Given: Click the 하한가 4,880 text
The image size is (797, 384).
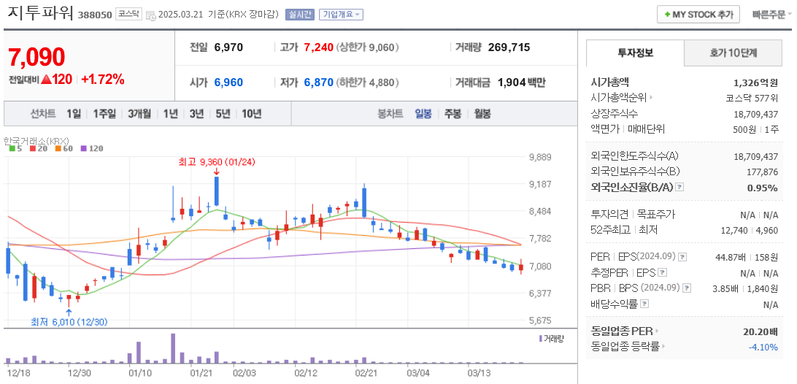Looking at the screenshot, I should tap(368, 82).
